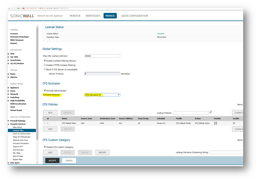Toggle Exclude Administrator checkbox

45,90
